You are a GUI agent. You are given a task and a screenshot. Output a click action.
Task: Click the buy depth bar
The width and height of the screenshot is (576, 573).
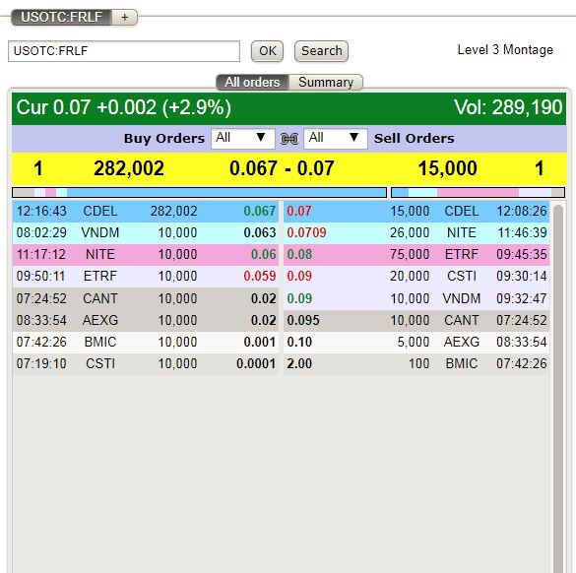(199, 192)
